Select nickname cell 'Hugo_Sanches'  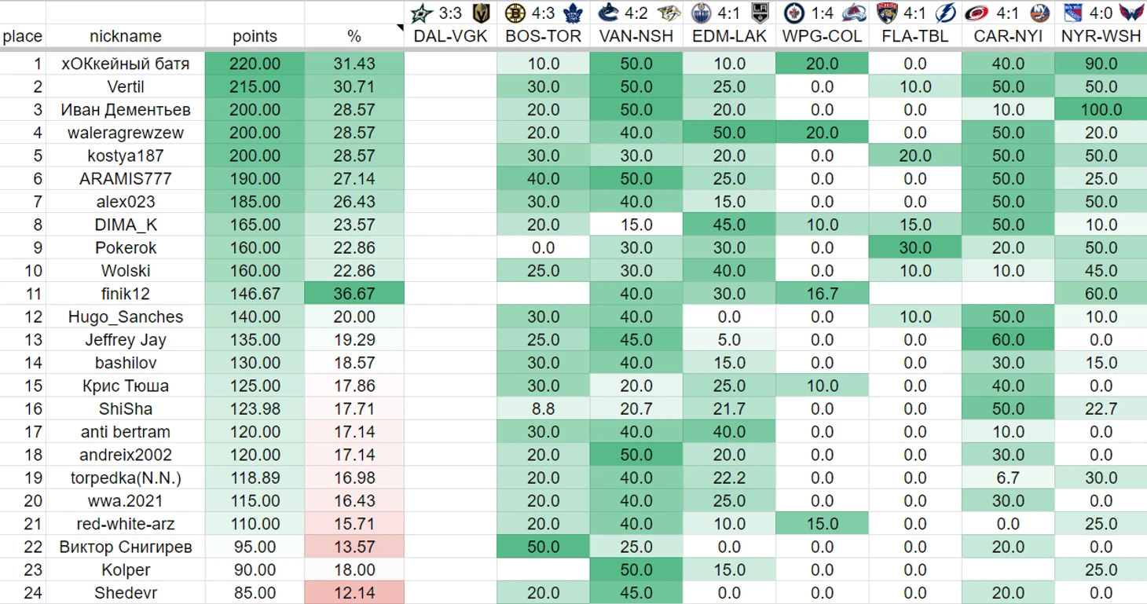(x=126, y=317)
